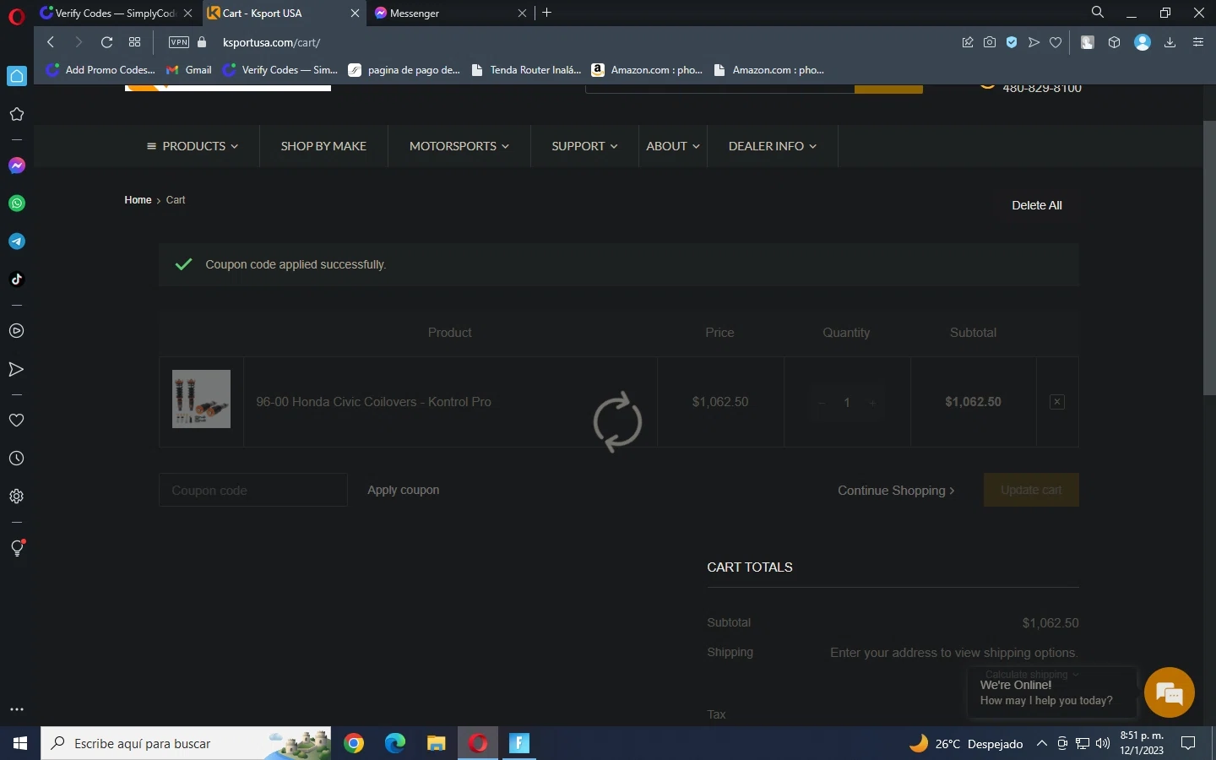Open Honda Civic Coilovers product thumbnail

pos(201,399)
